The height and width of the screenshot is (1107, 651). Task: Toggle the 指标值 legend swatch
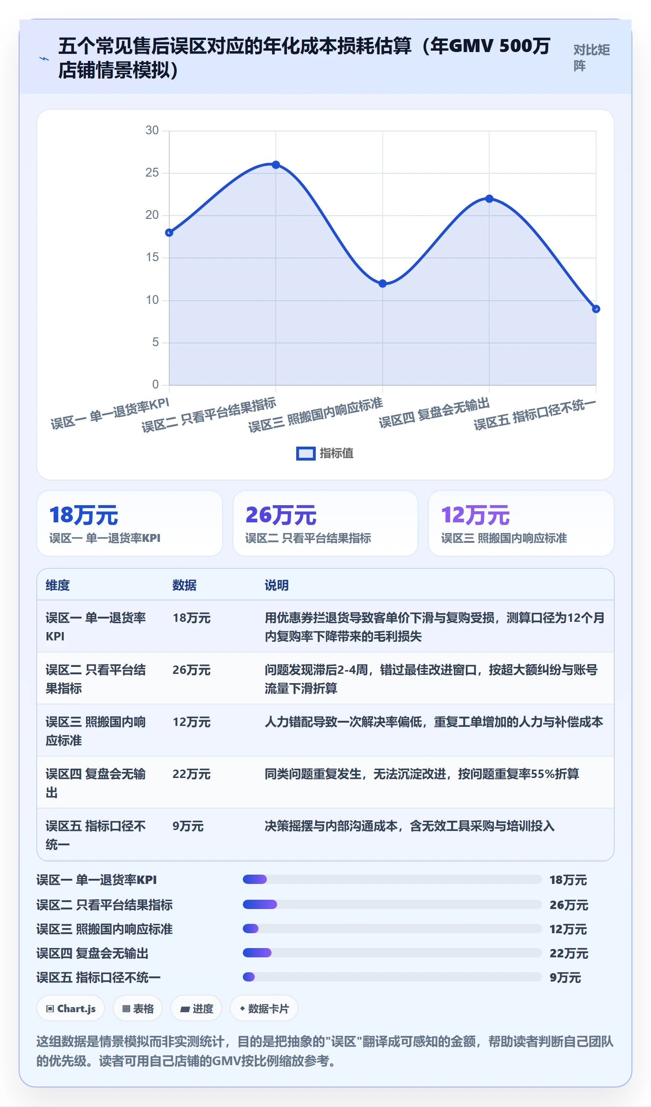(x=306, y=454)
